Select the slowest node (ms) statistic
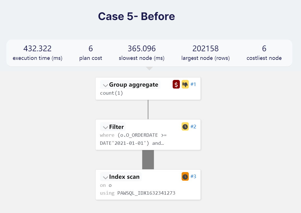The image size is (301, 213). (x=142, y=53)
